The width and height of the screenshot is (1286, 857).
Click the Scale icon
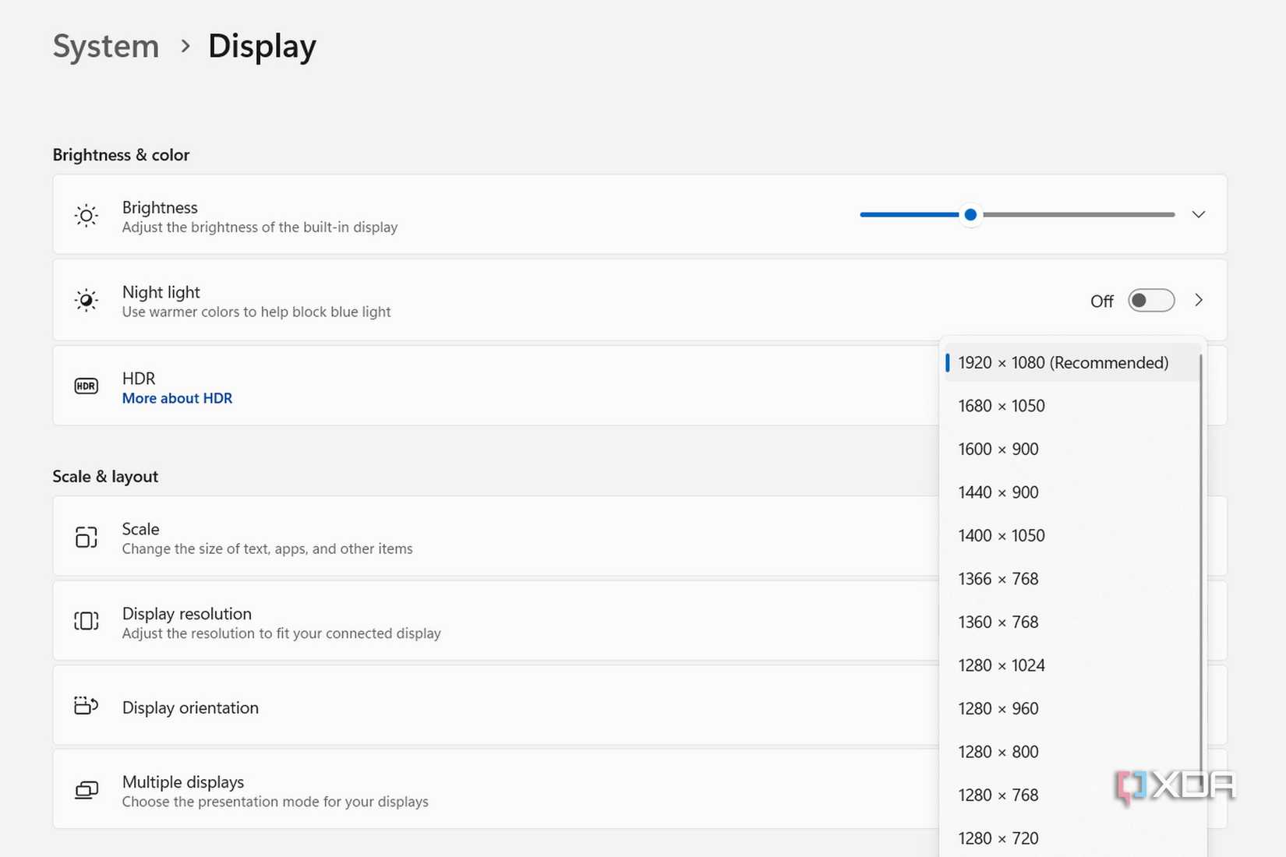click(86, 537)
